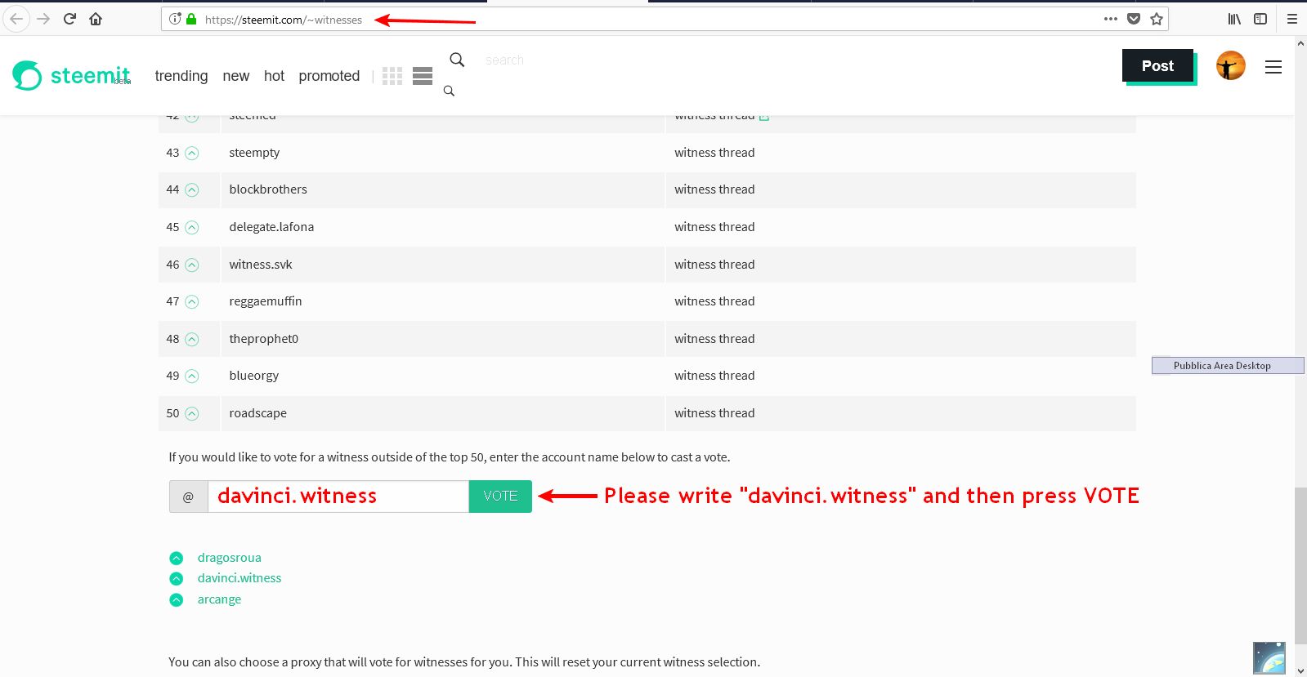Viewport: 1307px width, 677px height.
Task: Focus the witness account name input
Action: click(338, 497)
